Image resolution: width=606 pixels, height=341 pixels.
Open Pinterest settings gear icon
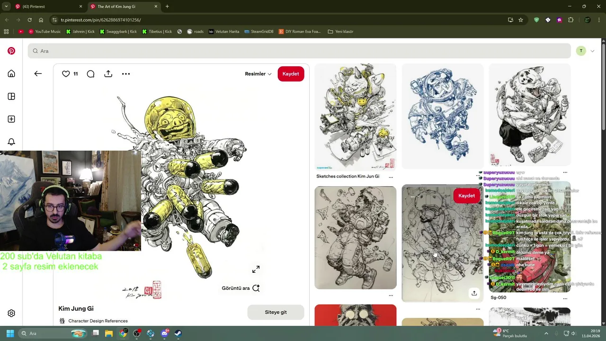click(x=11, y=313)
